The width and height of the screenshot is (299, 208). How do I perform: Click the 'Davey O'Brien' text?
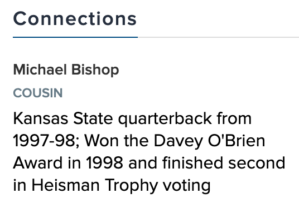coord(209,141)
